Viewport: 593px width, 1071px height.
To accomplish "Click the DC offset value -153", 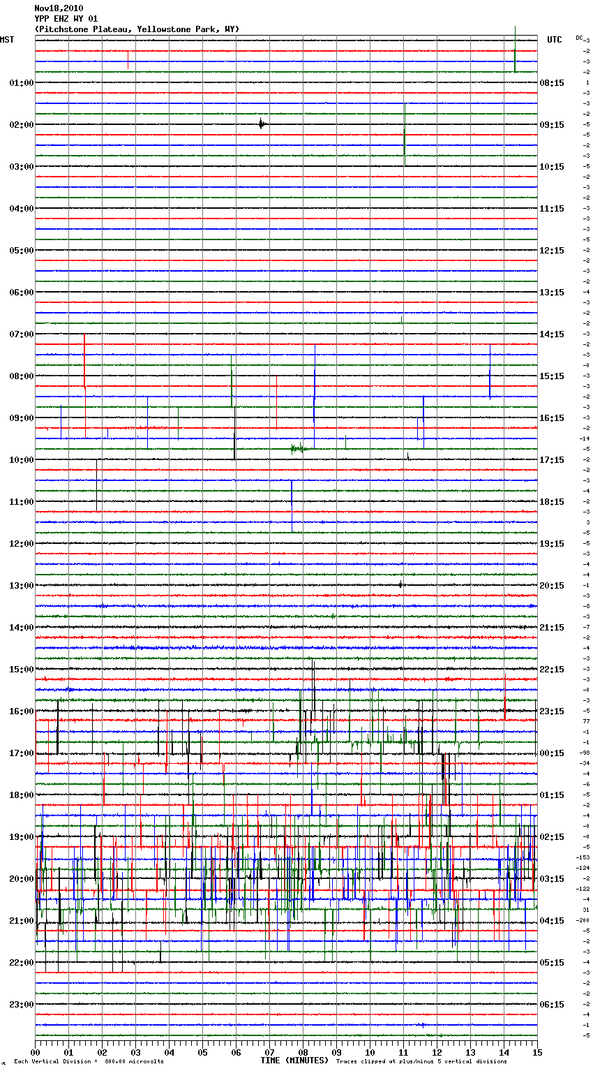I will [583, 857].
